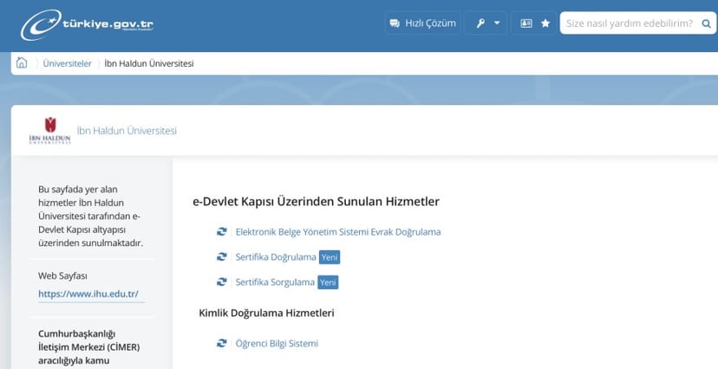Click 'Web Sayfası' sidebar label
This screenshot has width=718, height=369.
[x=62, y=276]
